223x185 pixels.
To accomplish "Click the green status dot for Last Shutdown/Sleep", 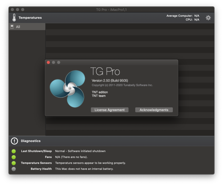I will point(14,151).
